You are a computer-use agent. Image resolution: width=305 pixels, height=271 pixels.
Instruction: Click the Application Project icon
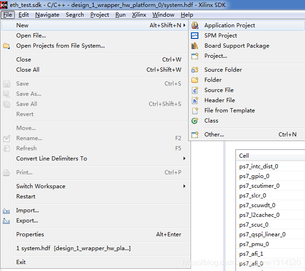tap(195, 25)
